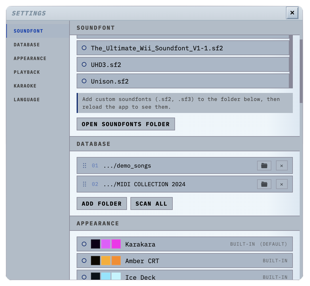Click Karakara magenta swatch
Screen dimensions: 310x286
point(116,244)
